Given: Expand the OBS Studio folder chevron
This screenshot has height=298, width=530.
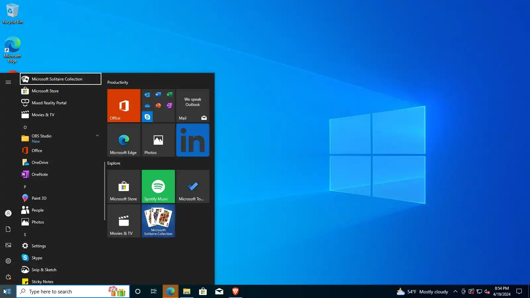Looking at the screenshot, I should pos(97,135).
